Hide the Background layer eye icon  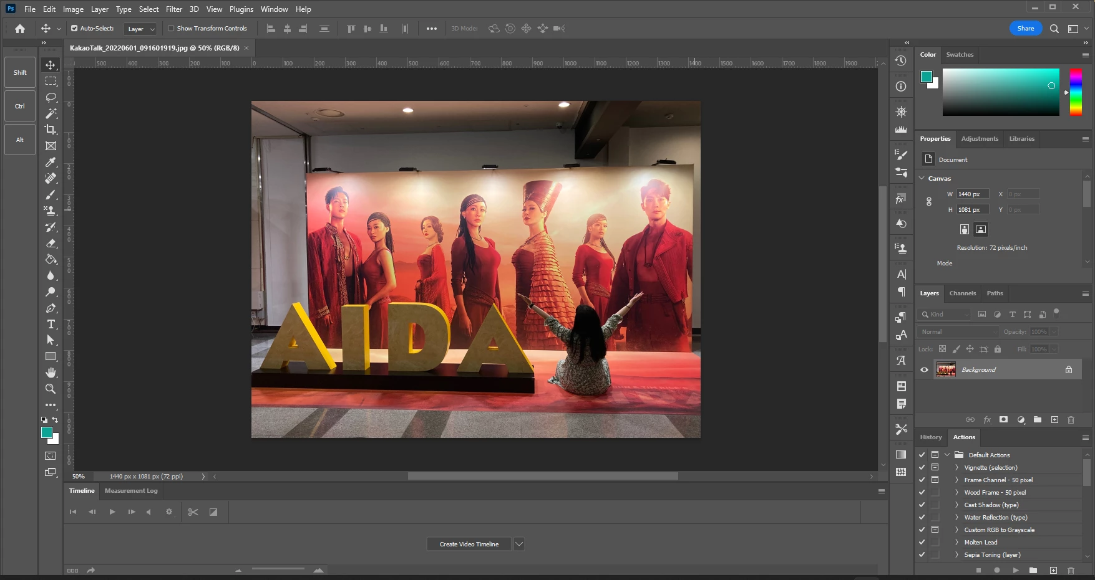click(x=924, y=370)
